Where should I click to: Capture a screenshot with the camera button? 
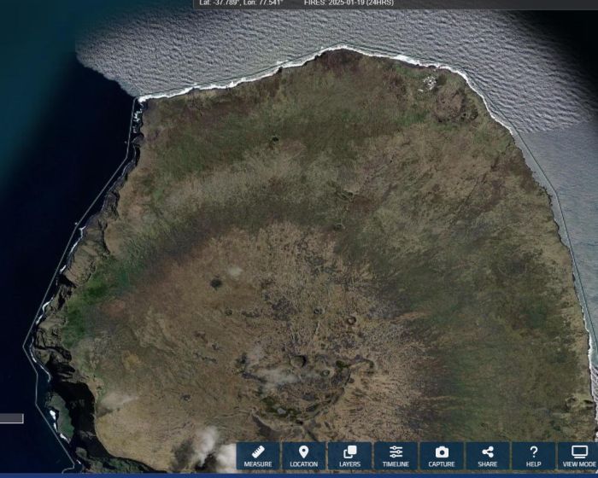442,456
